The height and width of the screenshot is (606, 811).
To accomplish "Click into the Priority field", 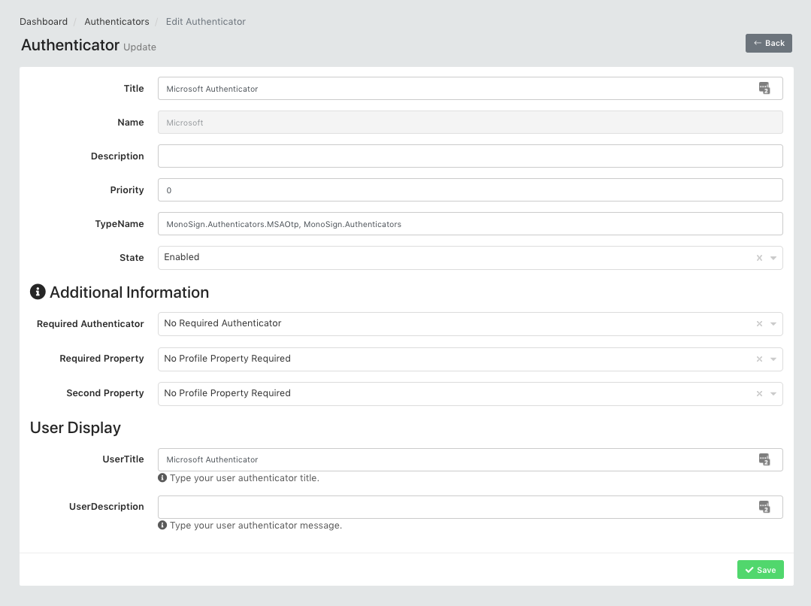I will click(x=470, y=190).
